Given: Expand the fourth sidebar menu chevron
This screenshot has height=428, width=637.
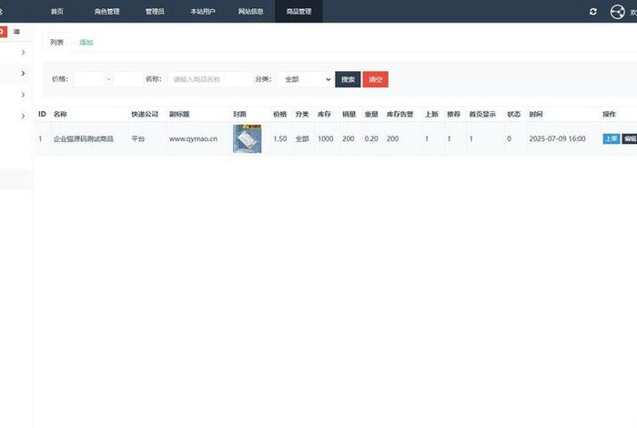Looking at the screenshot, I should tap(24, 116).
